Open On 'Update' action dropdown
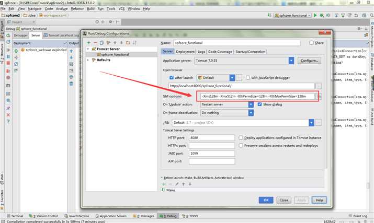 click(x=251, y=104)
